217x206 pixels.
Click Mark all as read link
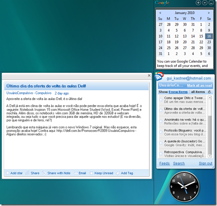(x=200, y=86)
